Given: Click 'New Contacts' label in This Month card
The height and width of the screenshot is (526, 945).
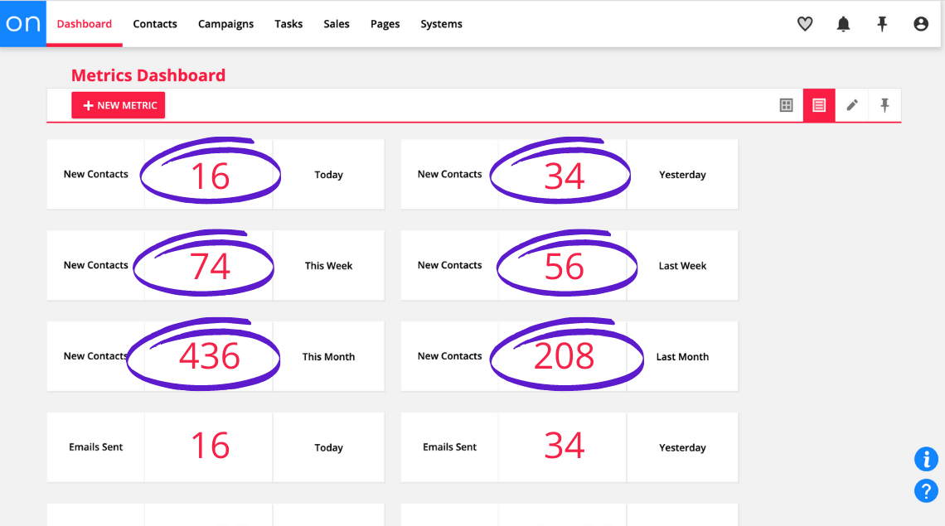Looking at the screenshot, I should (x=96, y=356).
